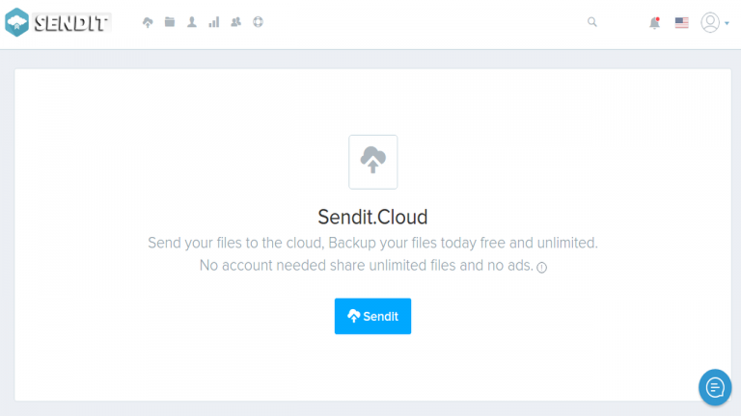Open the live chat bubble widget
The width and height of the screenshot is (741, 416).
pyautogui.click(x=715, y=387)
